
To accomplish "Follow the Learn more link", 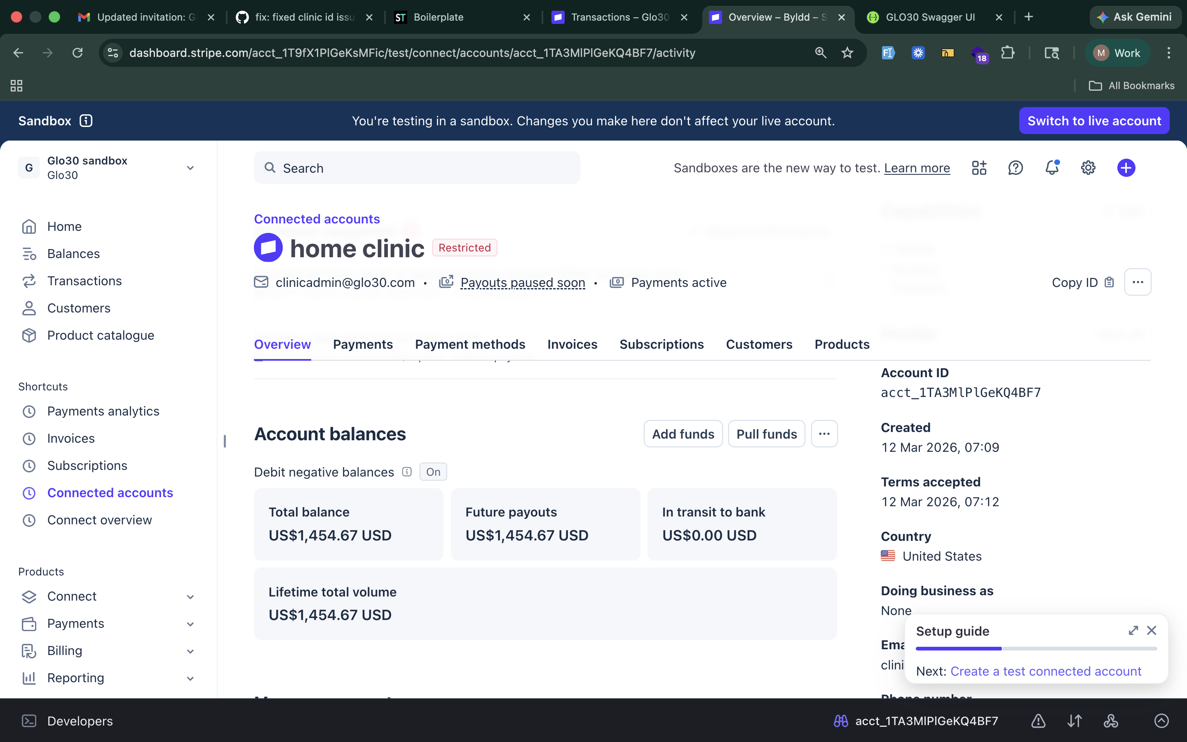I will [917, 168].
